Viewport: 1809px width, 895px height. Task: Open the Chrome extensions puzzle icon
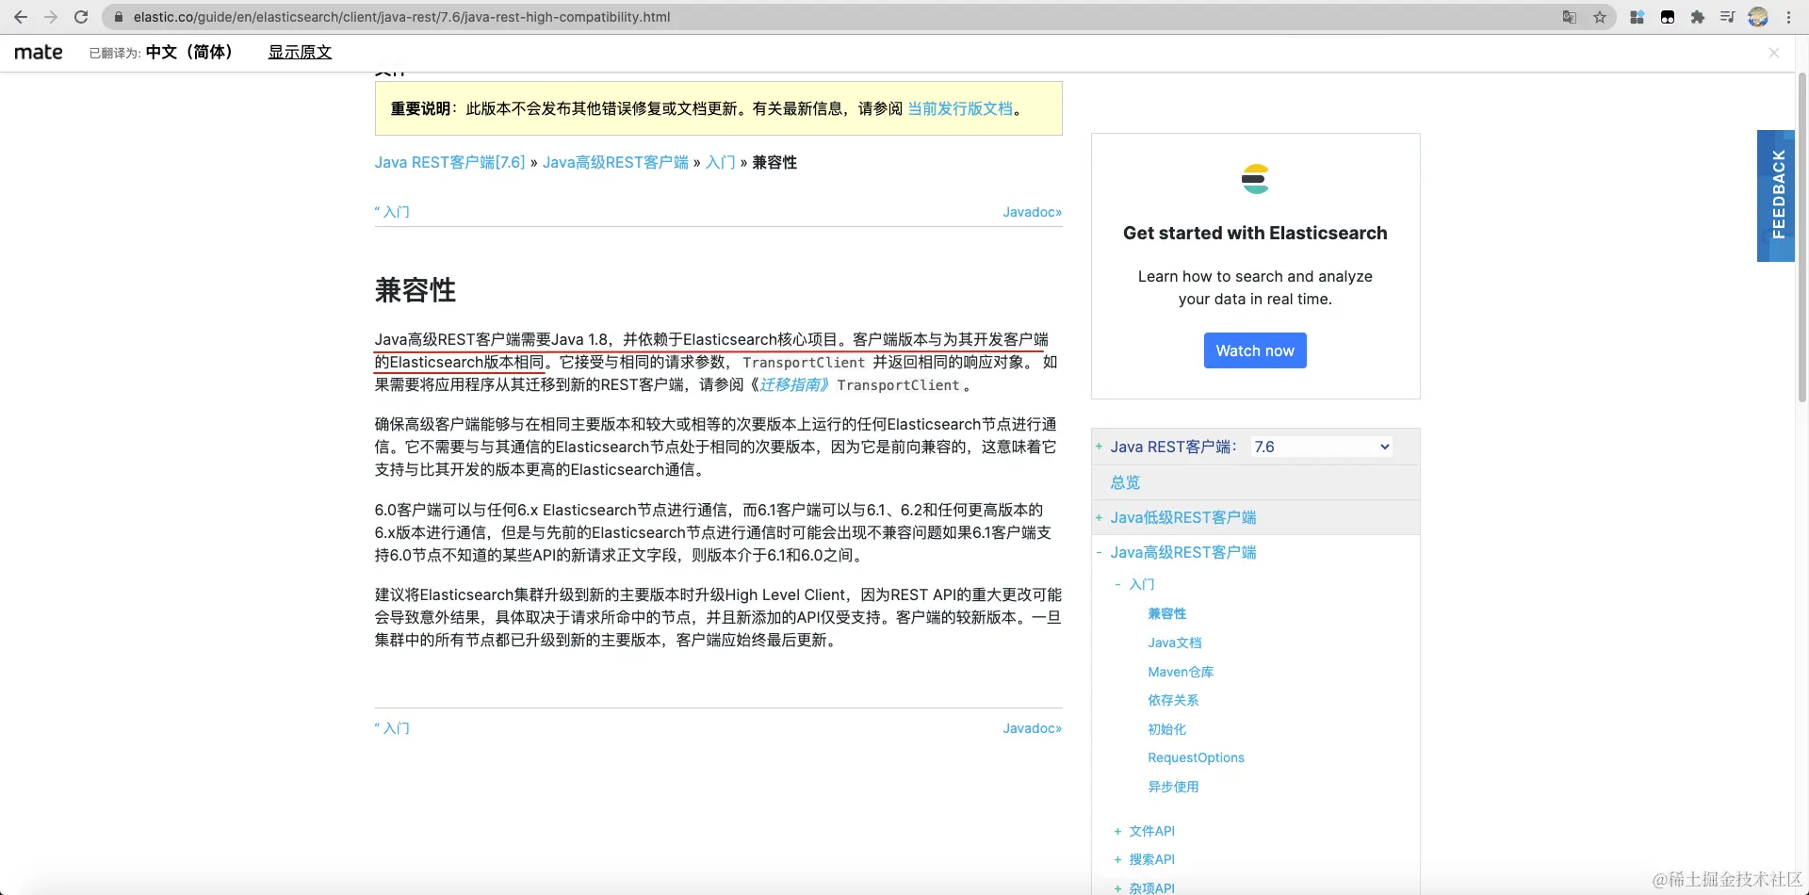1699,17
